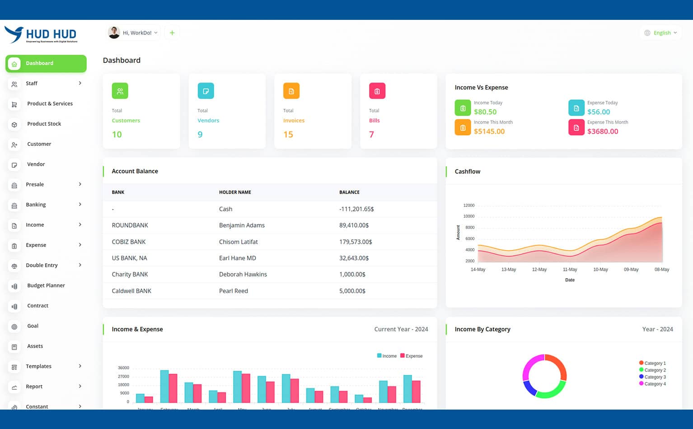Click the ROUNDBANK account row

[269, 225]
